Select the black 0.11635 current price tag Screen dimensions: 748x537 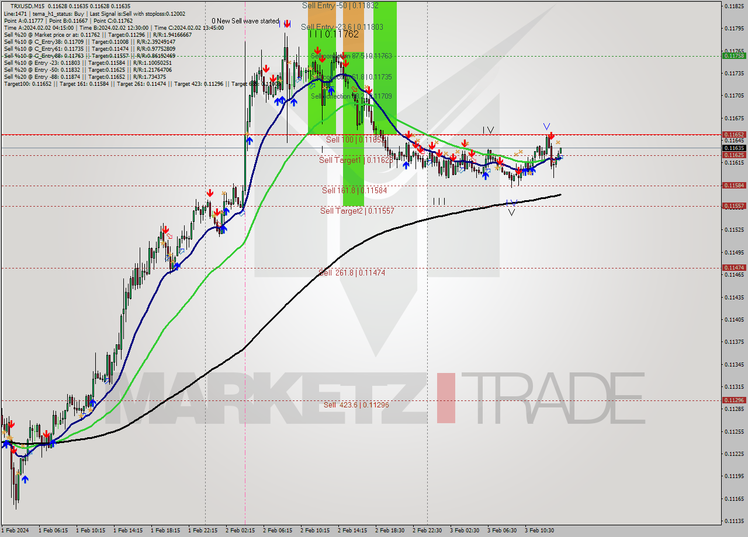(x=734, y=148)
